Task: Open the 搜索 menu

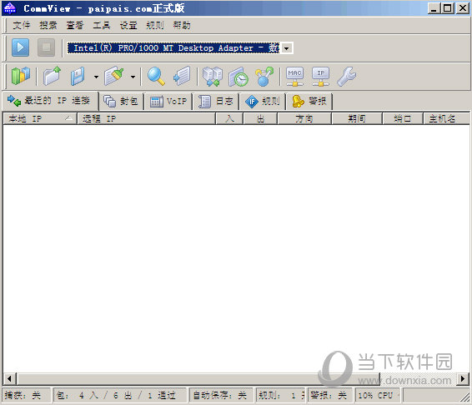Action: [48, 25]
